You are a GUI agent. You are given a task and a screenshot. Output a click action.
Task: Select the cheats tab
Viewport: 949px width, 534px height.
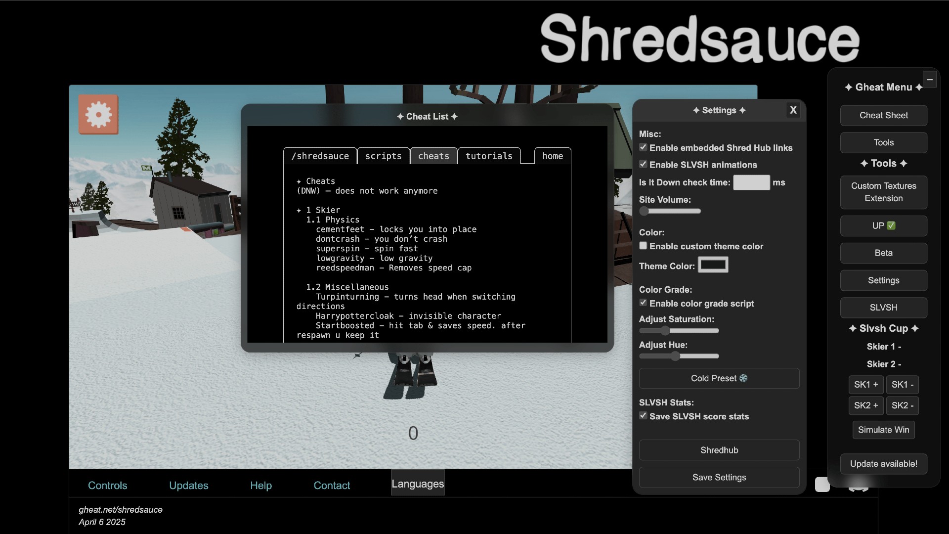(433, 156)
